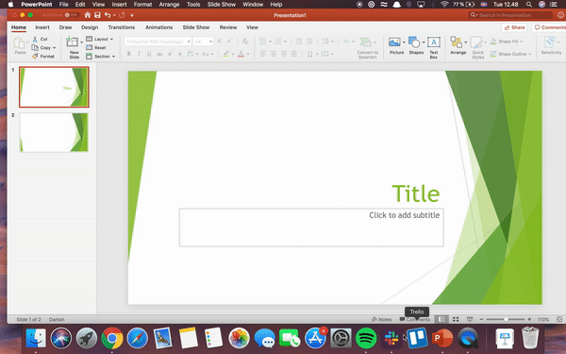The width and height of the screenshot is (566, 354).
Task: Switch to Slide Sorter view icon
Action: coord(456,319)
